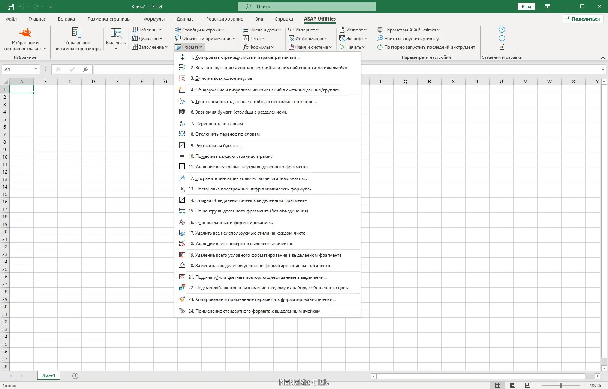
Task: Switch to the Главная tab
Action: 37,19
